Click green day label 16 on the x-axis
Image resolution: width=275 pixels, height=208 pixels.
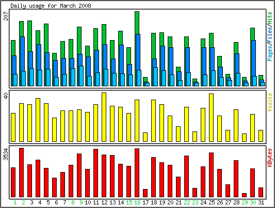[x=137, y=202]
